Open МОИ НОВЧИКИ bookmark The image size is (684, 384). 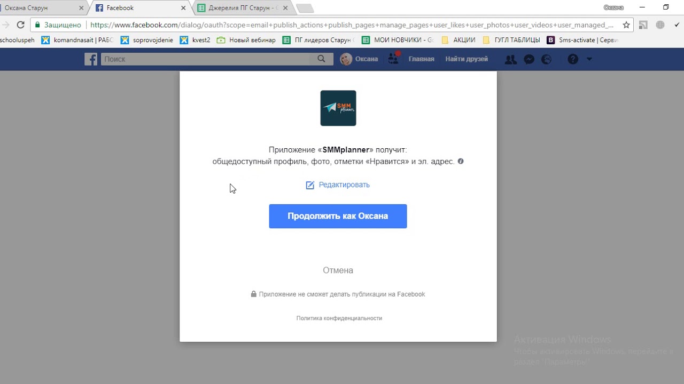pos(398,40)
